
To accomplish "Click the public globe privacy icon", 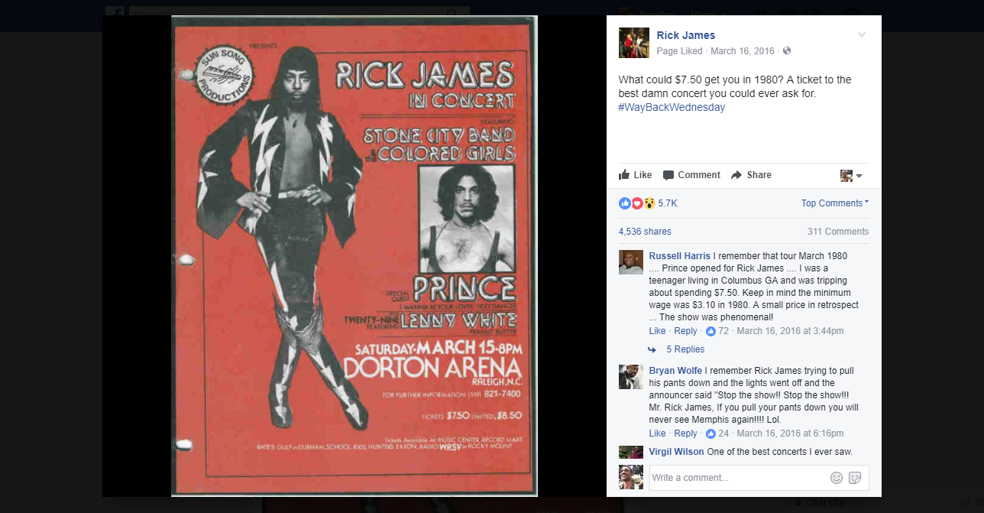I will (787, 51).
